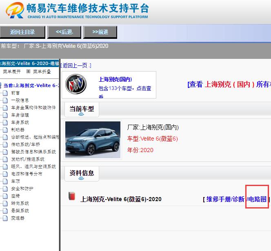
Task: Open the 电源和信号分布 tree item
Action: click(27, 174)
